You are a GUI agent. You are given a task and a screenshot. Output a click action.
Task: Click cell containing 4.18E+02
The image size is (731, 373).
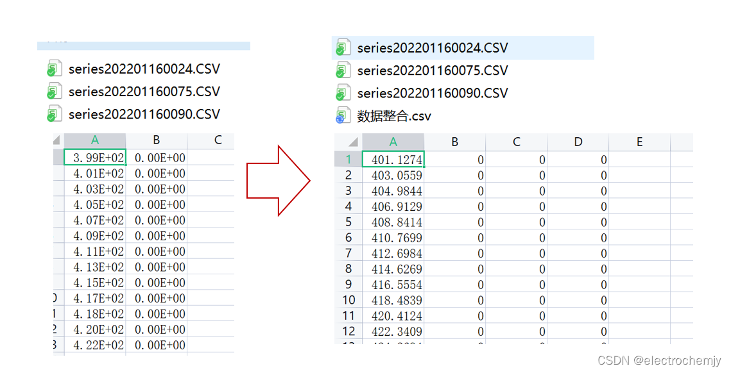click(95, 313)
